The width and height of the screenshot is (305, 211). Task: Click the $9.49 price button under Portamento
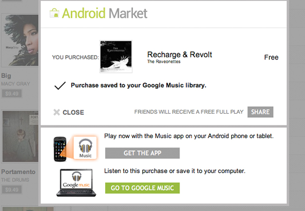12,190
